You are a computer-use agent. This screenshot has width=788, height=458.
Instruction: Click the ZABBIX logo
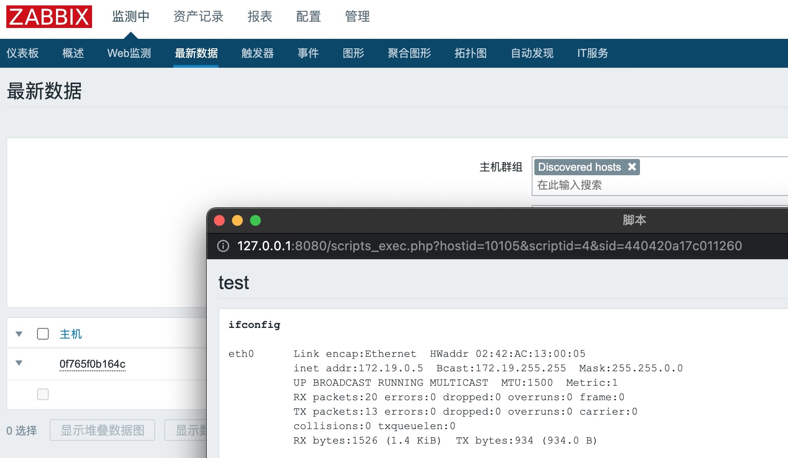(x=49, y=17)
